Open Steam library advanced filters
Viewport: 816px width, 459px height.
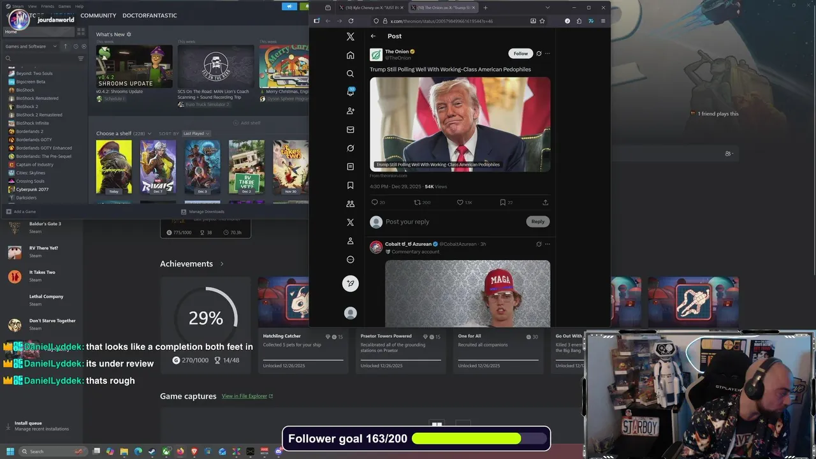pos(81,59)
